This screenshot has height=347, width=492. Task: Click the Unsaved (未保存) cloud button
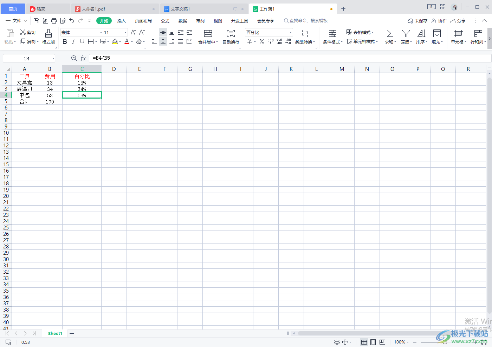(417, 21)
